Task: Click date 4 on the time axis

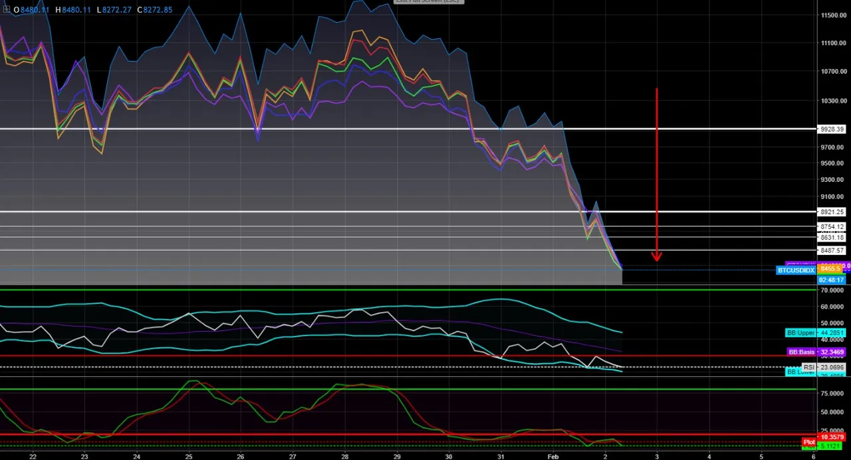Action: point(709,456)
